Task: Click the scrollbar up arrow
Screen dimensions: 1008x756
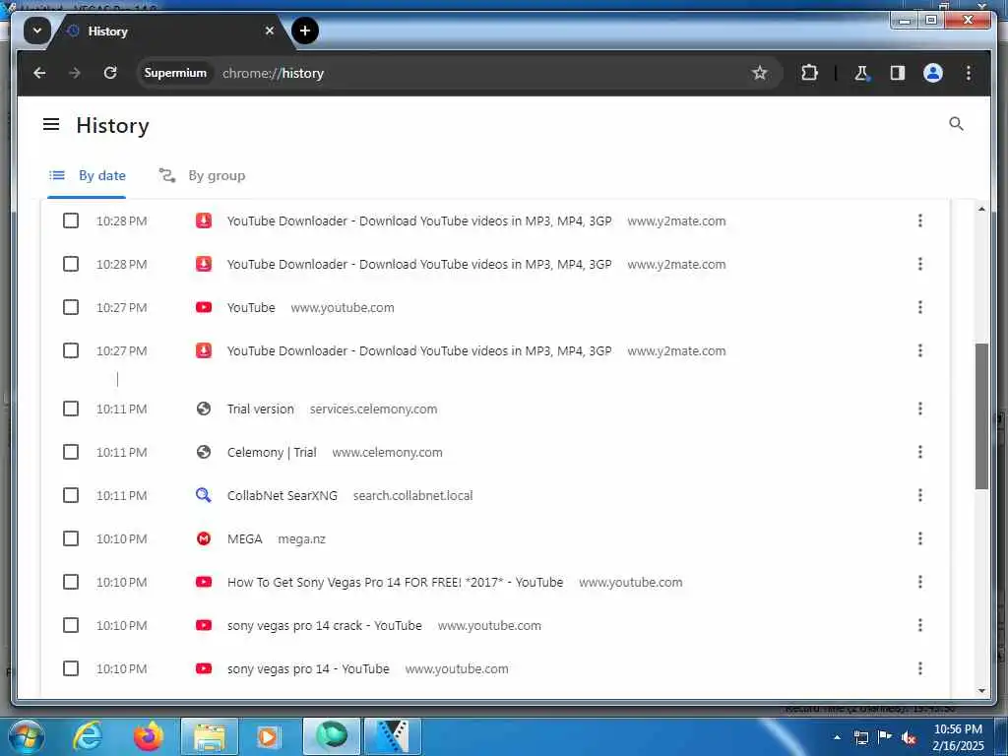Action: pyautogui.click(x=981, y=209)
